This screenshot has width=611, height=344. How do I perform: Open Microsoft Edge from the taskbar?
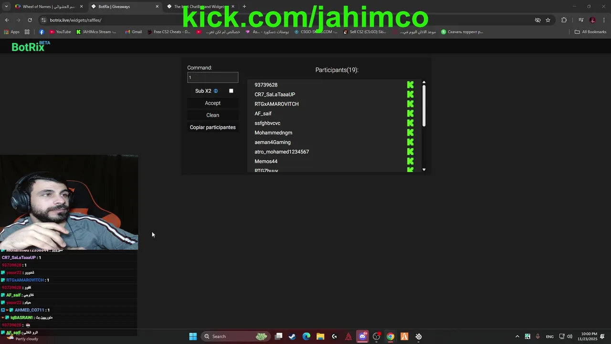click(306, 336)
